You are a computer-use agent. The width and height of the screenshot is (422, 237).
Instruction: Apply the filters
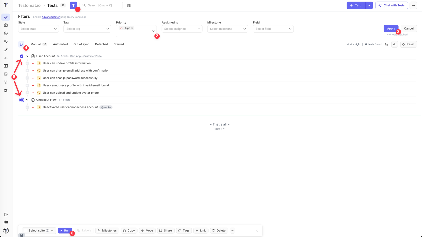[x=391, y=29]
